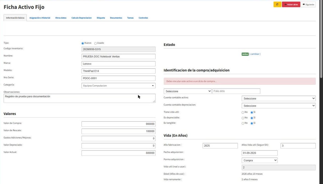
Task: Open Cuenta contable depreciacion dropdown
Action: click(278, 106)
